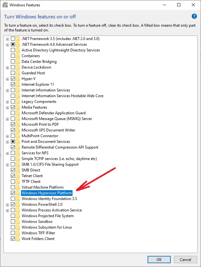Select the Remote Differential Compression API Support row

(x=60, y=147)
